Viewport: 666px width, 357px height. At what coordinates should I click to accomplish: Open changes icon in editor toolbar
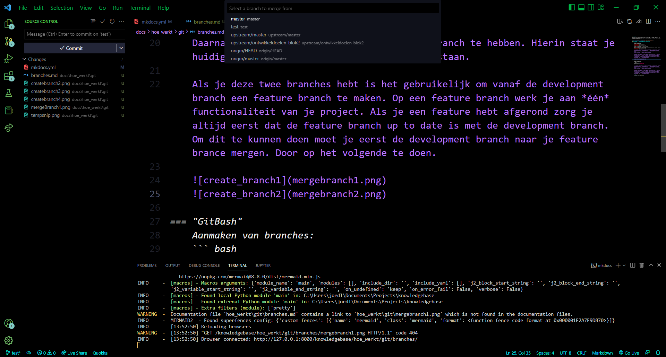click(630, 21)
